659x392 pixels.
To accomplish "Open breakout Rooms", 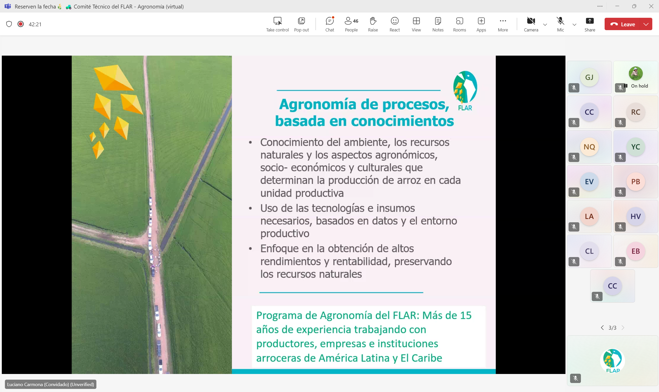I will pos(460,24).
